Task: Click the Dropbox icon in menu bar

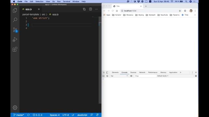Action: (x=138, y=1)
